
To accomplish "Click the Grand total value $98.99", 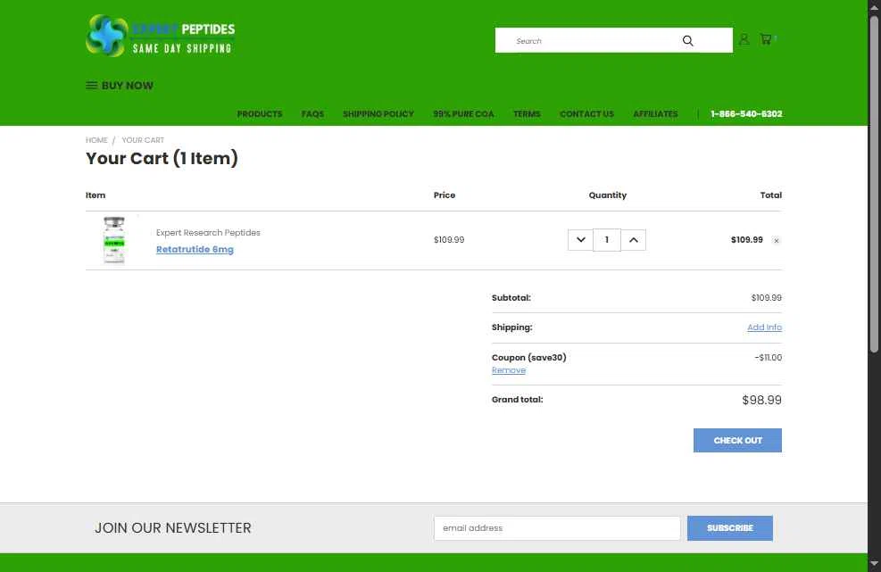I will coord(762,400).
